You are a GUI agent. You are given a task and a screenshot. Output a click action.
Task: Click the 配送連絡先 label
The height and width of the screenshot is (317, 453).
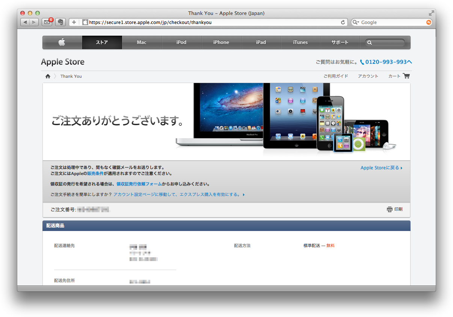(x=64, y=246)
